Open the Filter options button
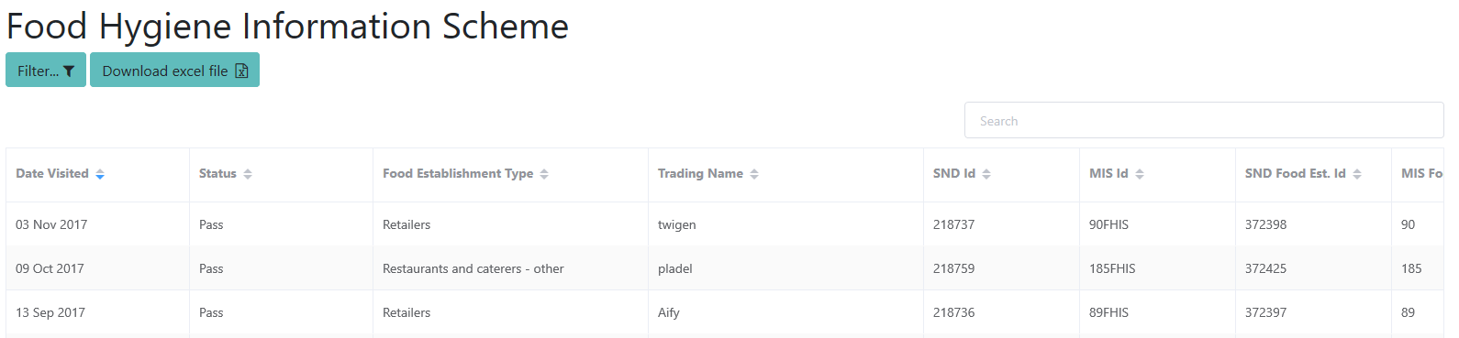Viewport: 1459px width, 338px height. pyautogui.click(x=46, y=70)
